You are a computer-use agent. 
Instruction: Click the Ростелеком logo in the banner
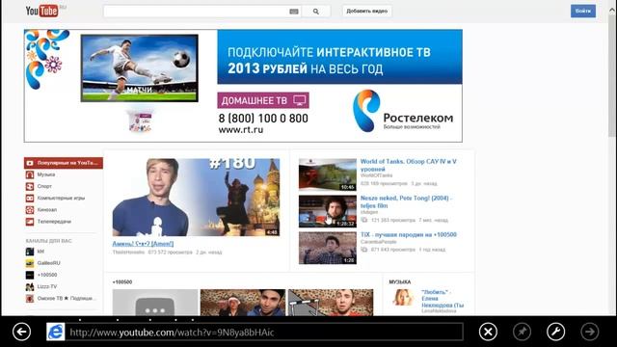click(x=403, y=111)
